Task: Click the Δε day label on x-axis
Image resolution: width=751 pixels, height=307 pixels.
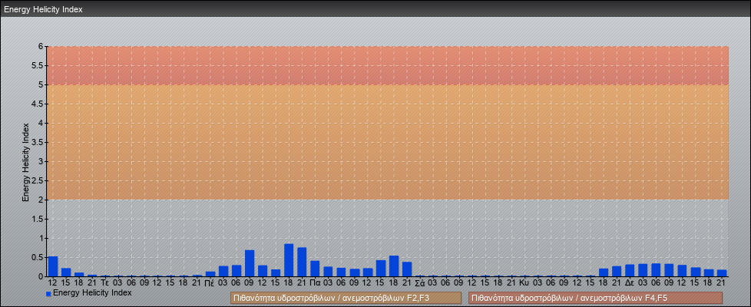Action: tap(629, 282)
